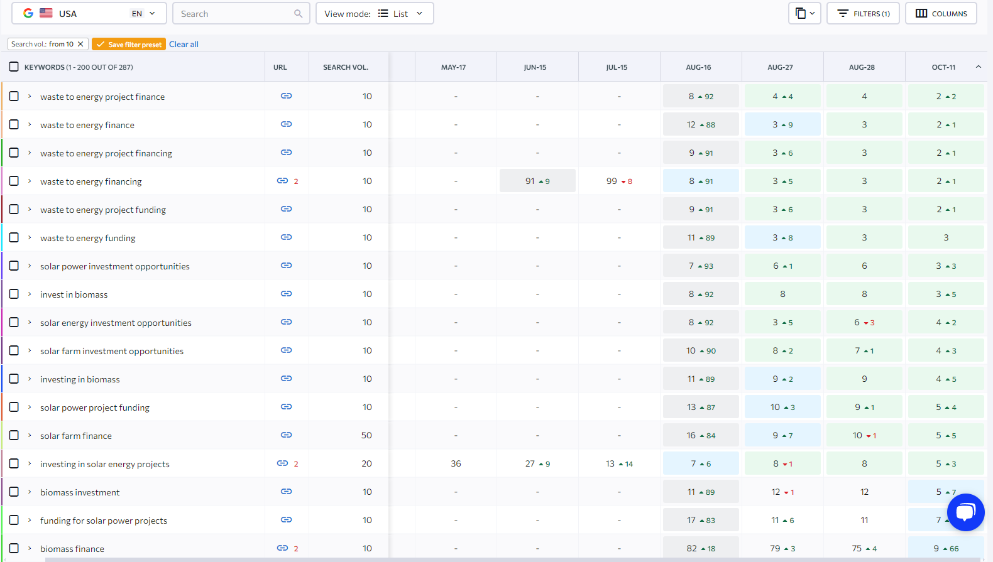Image resolution: width=993 pixels, height=562 pixels.
Task: Tick checkbox for solar power project funding
Action: pyautogui.click(x=14, y=407)
